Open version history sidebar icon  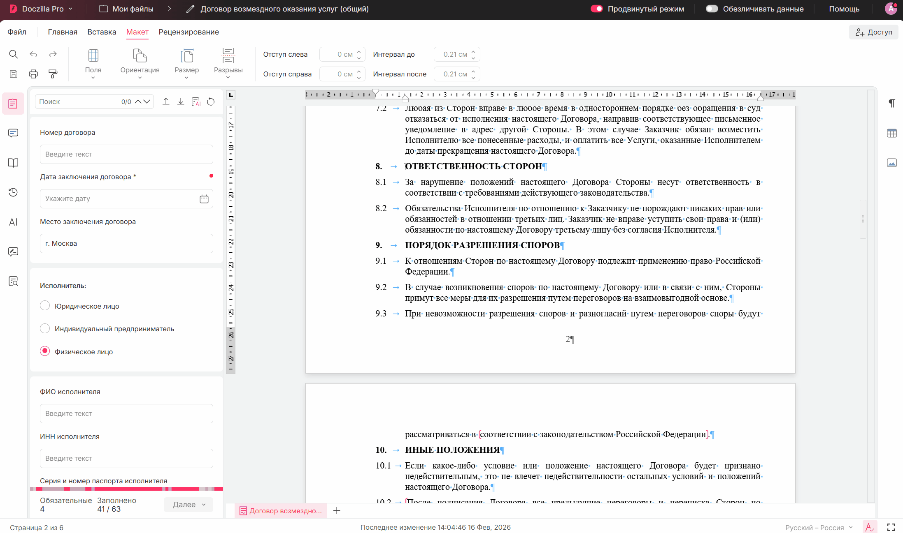point(13,192)
